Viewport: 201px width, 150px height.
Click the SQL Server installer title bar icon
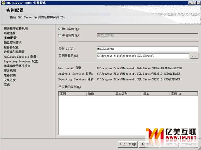click(x=3, y=3)
